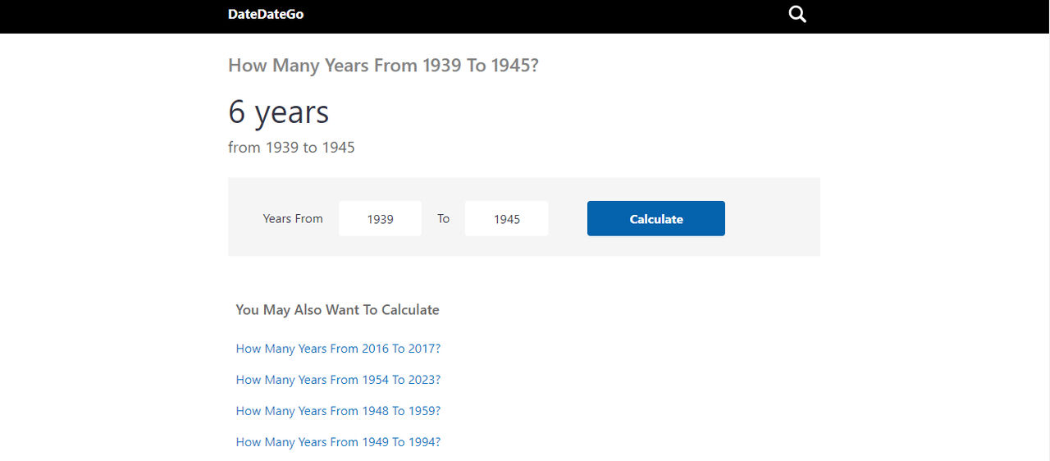The height and width of the screenshot is (461, 1050).
Task: Open How Many Years From 1948 To 1959
Action: coord(338,411)
